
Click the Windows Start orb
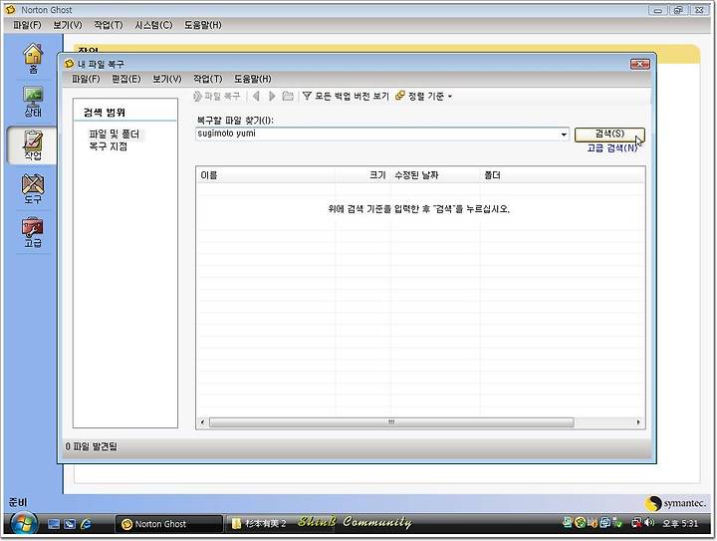click(23, 524)
